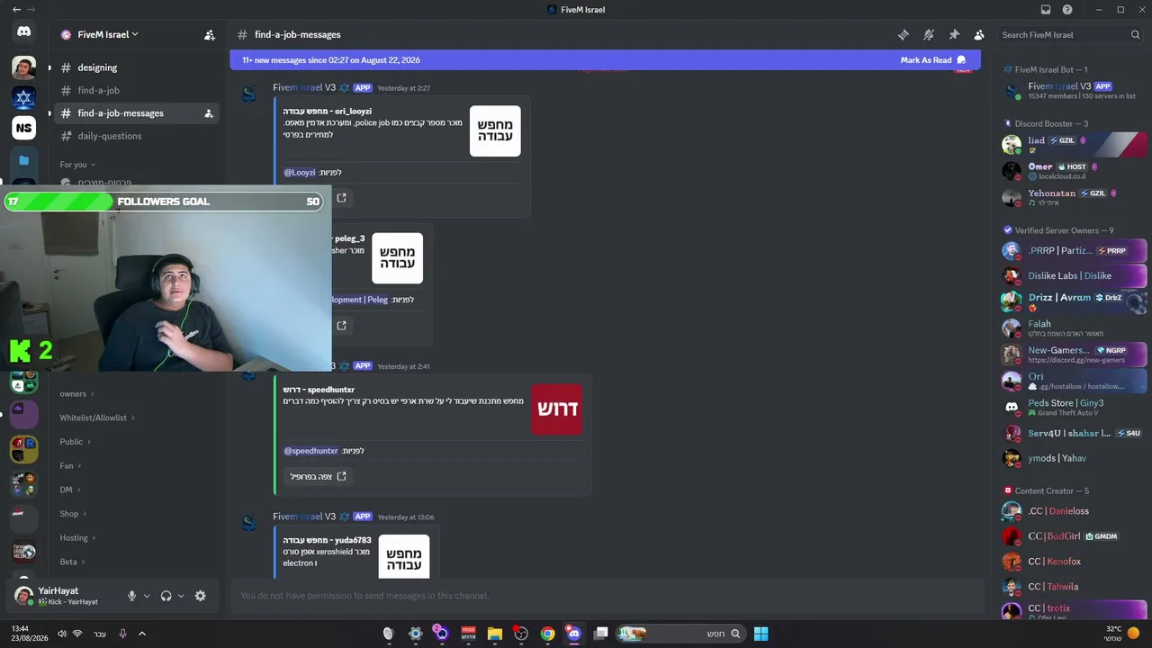Toggle the system tray microphone icon
The width and height of the screenshot is (1152, 648).
[123, 634]
